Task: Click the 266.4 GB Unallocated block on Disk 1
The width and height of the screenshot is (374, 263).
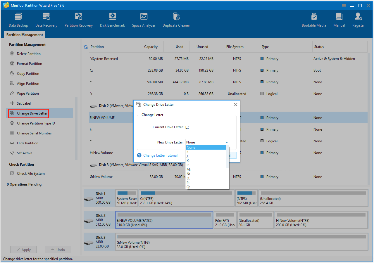Action: (x=313, y=198)
